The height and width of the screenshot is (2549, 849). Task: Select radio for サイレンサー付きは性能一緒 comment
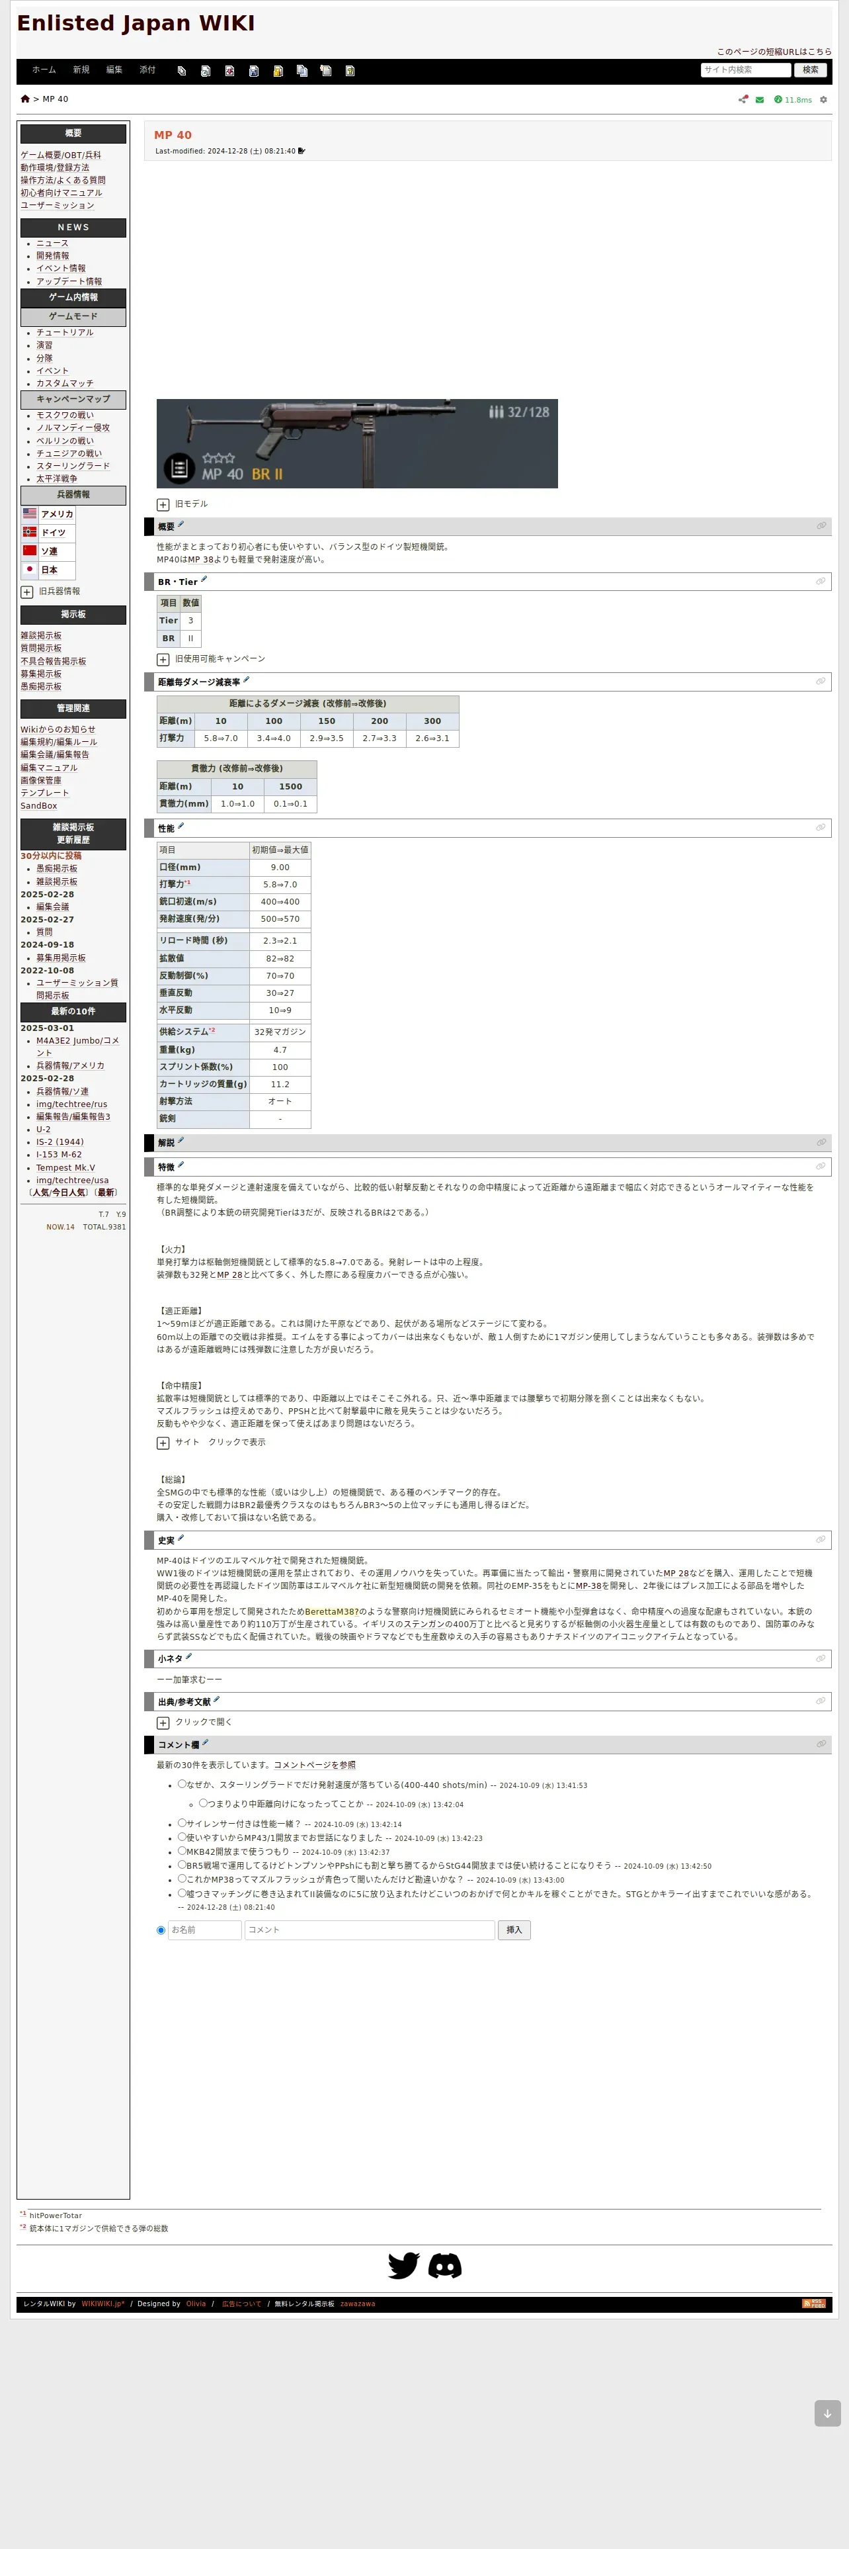coord(182,1822)
